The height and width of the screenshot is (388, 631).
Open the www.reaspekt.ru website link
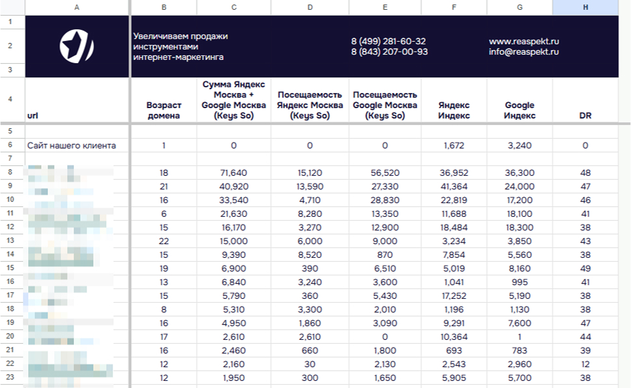click(x=524, y=41)
